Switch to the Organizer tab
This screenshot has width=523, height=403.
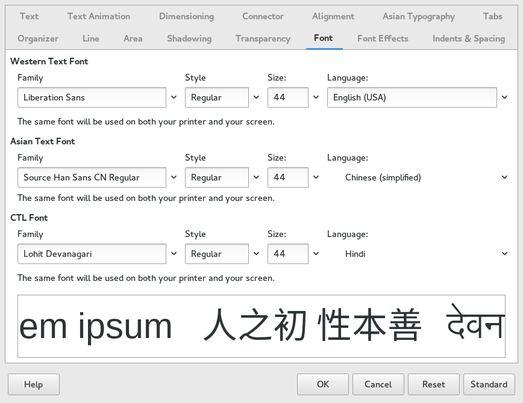tap(38, 38)
